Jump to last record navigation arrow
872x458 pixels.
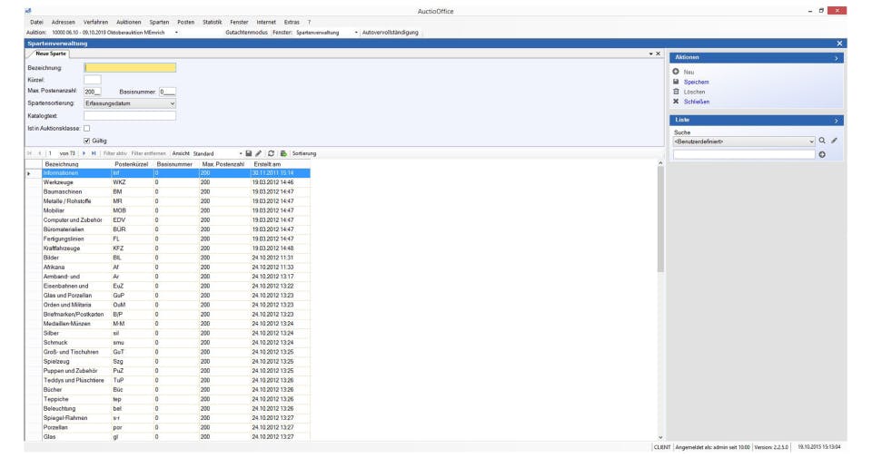point(94,153)
